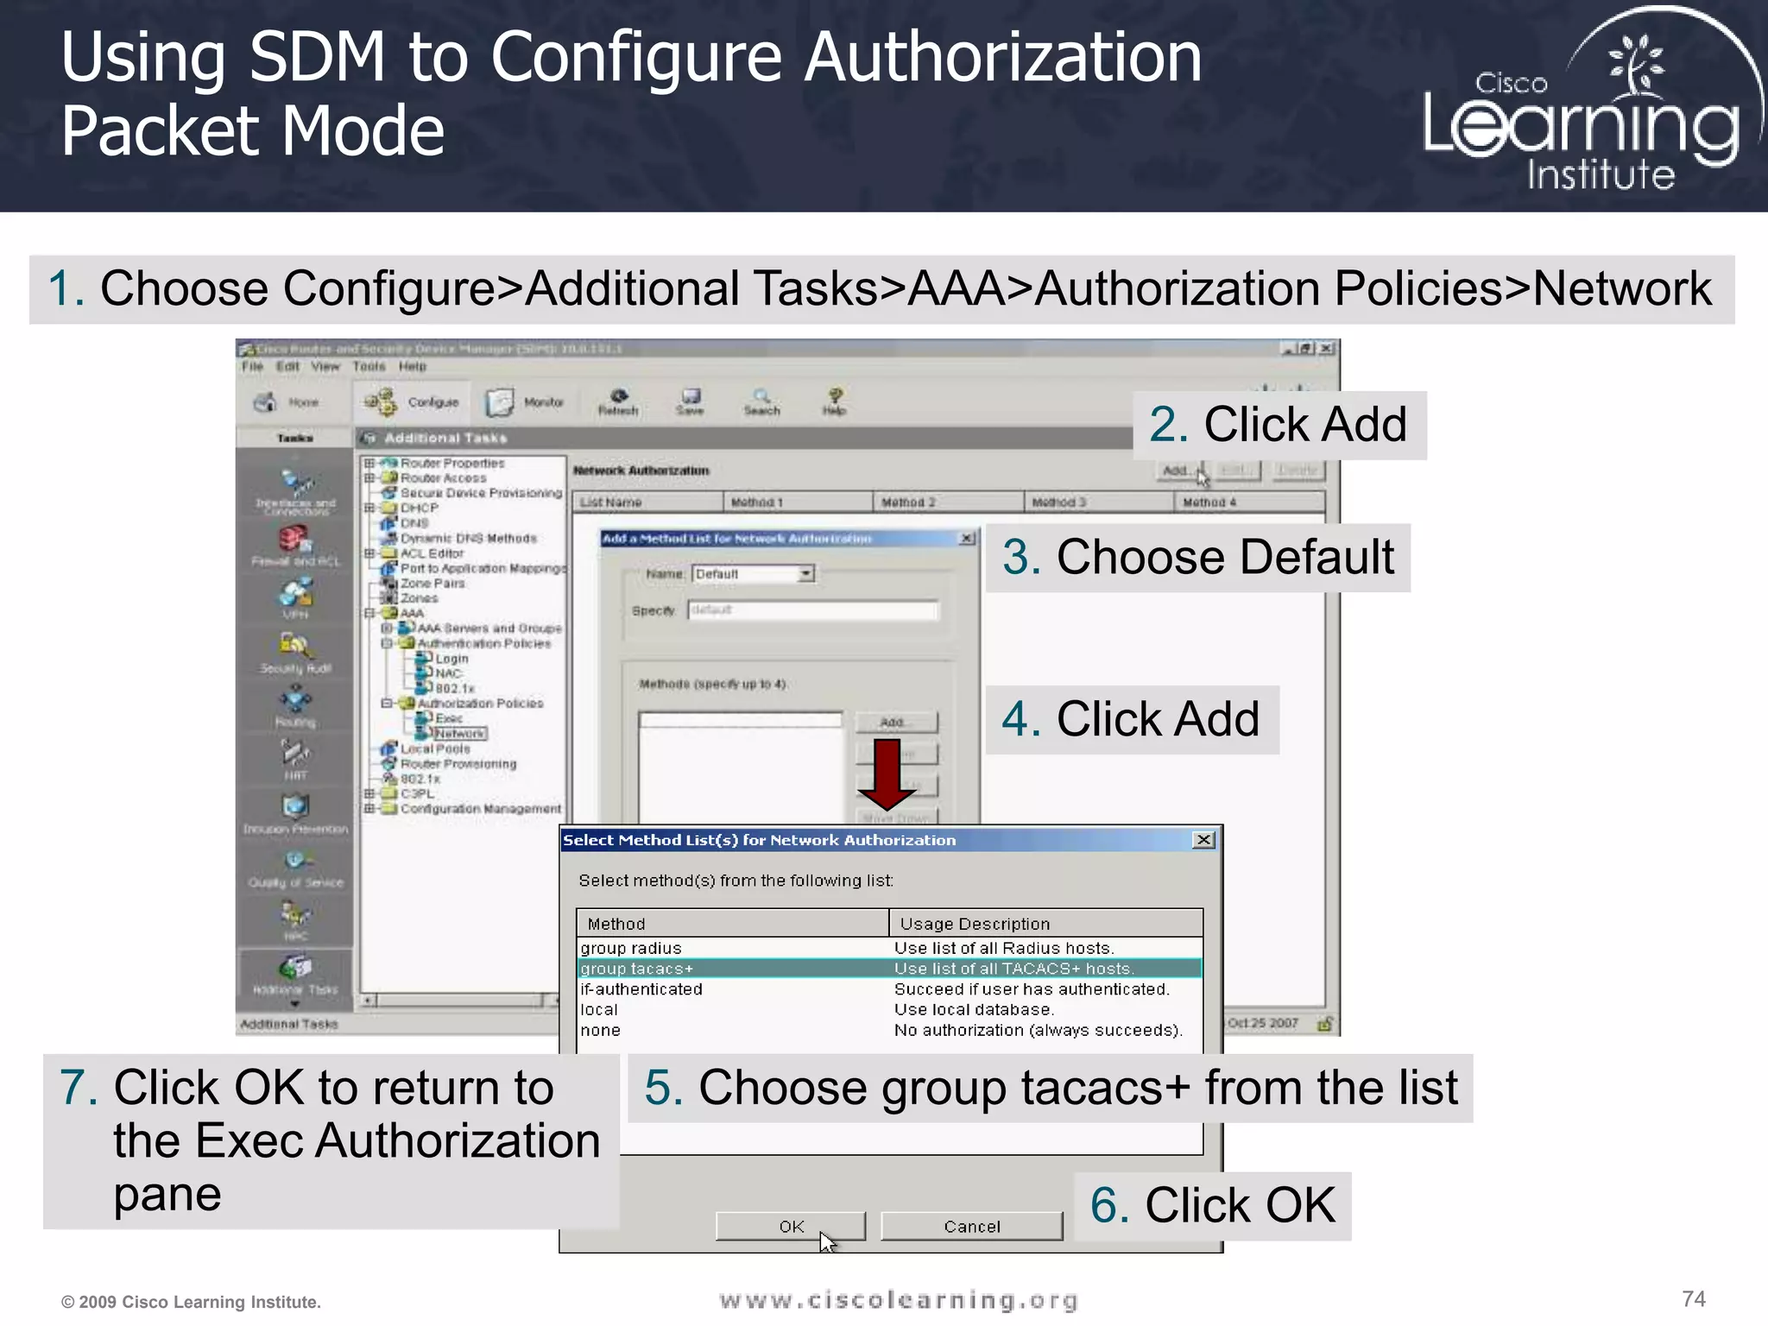Viewport: 1768px width, 1326px height.
Task: Collapse the Authorization Policies node
Action: tap(387, 703)
